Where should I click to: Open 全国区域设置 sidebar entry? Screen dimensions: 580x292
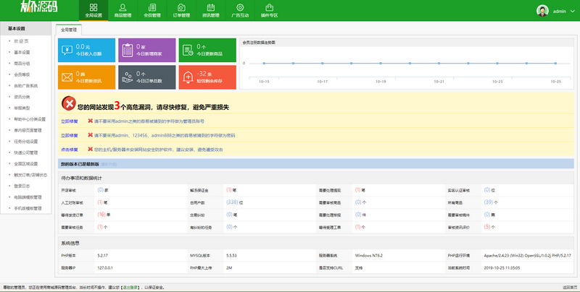pos(26,163)
